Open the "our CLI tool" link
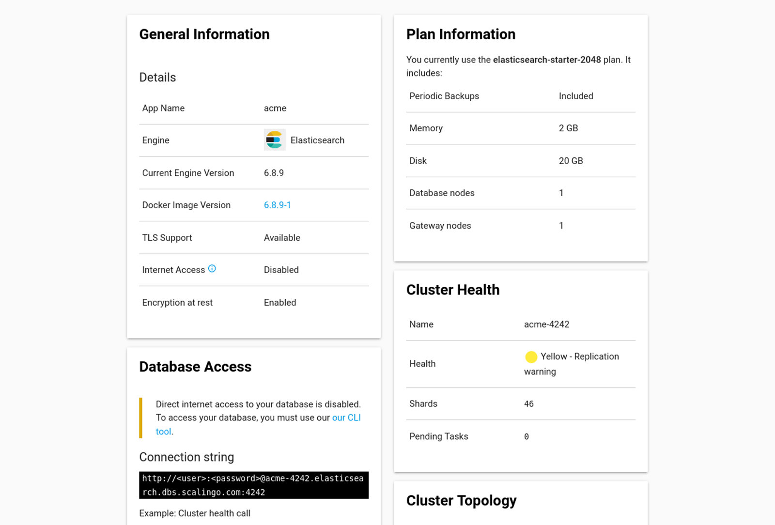 pos(346,418)
